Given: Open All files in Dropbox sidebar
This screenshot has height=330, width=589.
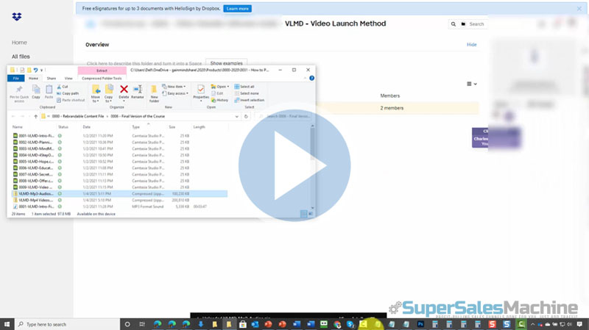Looking at the screenshot, I should coord(21,56).
